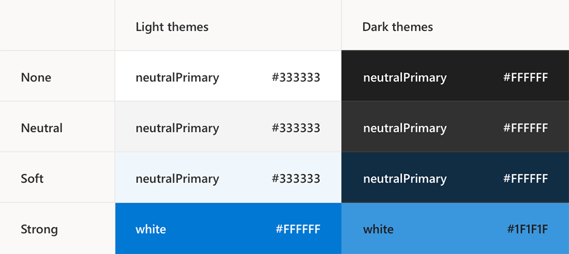Click the Light themes column header

tap(172, 27)
